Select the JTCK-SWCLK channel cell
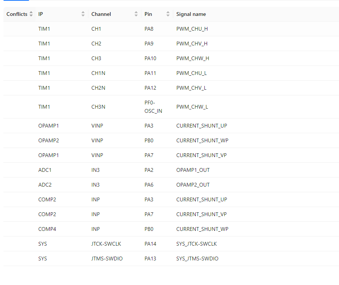The width and height of the screenshot is (339, 285). 106,244
